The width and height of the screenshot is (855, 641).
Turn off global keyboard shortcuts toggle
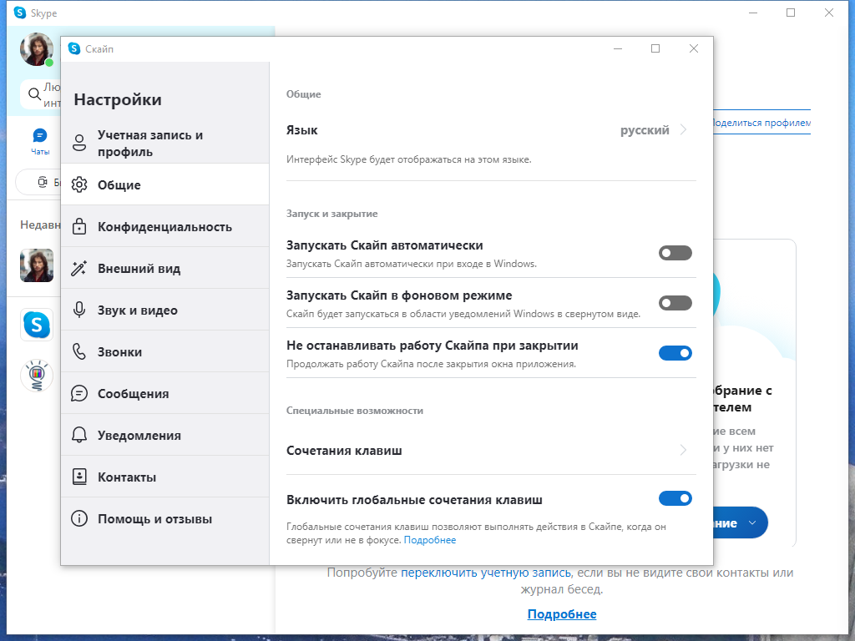tap(676, 498)
